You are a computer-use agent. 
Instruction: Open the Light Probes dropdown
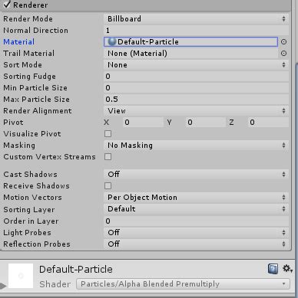click(x=196, y=232)
